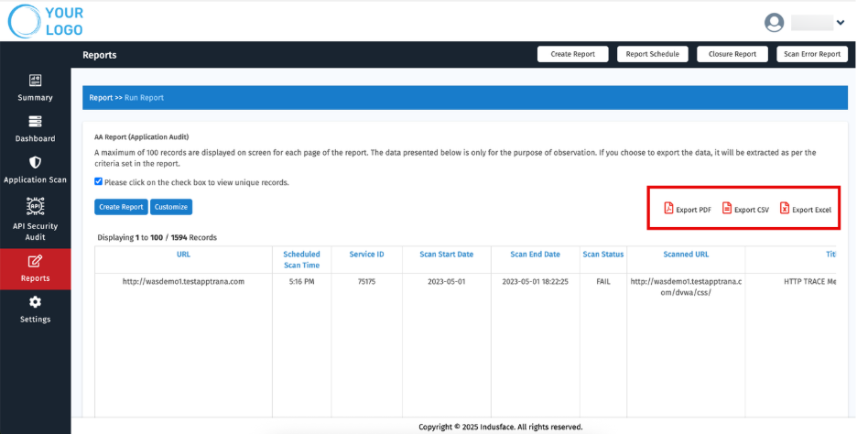Click the 5:16 PM cell

pyautogui.click(x=302, y=282)
